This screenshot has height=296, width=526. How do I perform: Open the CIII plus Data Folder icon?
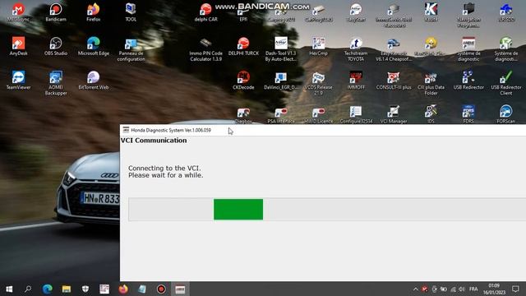pyautogui.click(x=431, y=83)
